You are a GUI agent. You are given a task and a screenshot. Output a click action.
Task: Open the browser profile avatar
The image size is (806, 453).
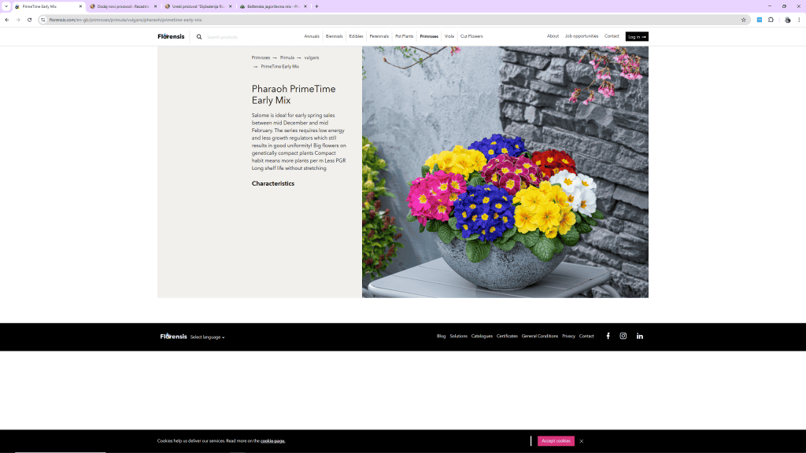pyautogui.click(x=787, y=20)
